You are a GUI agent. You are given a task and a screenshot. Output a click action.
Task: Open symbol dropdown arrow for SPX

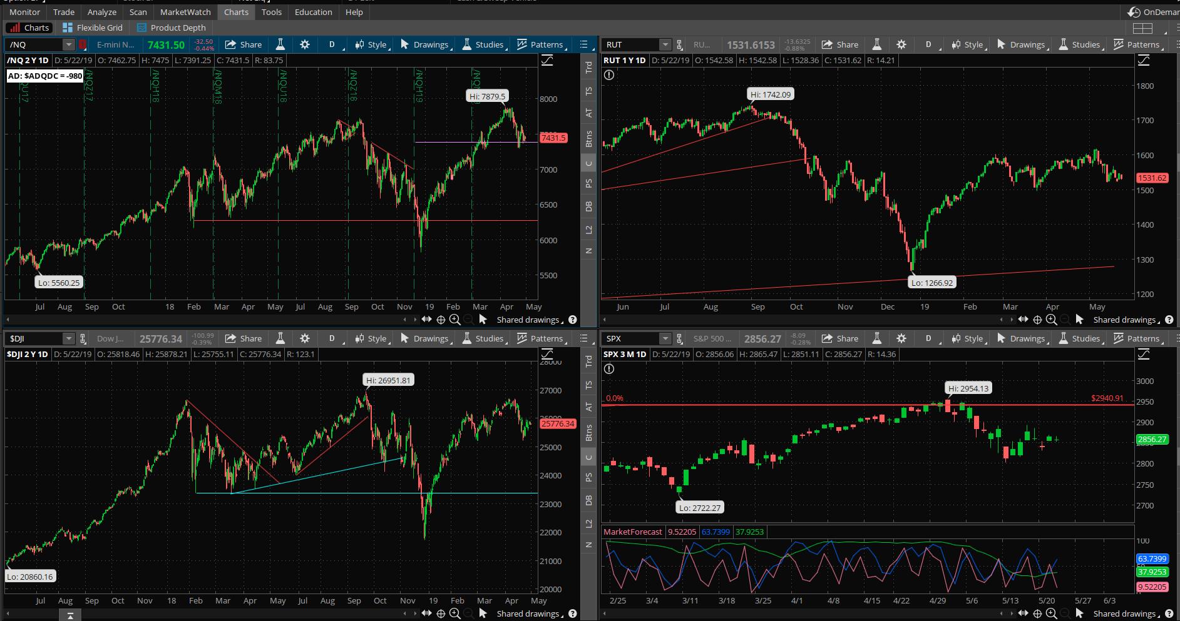click(x=665, y=338)
